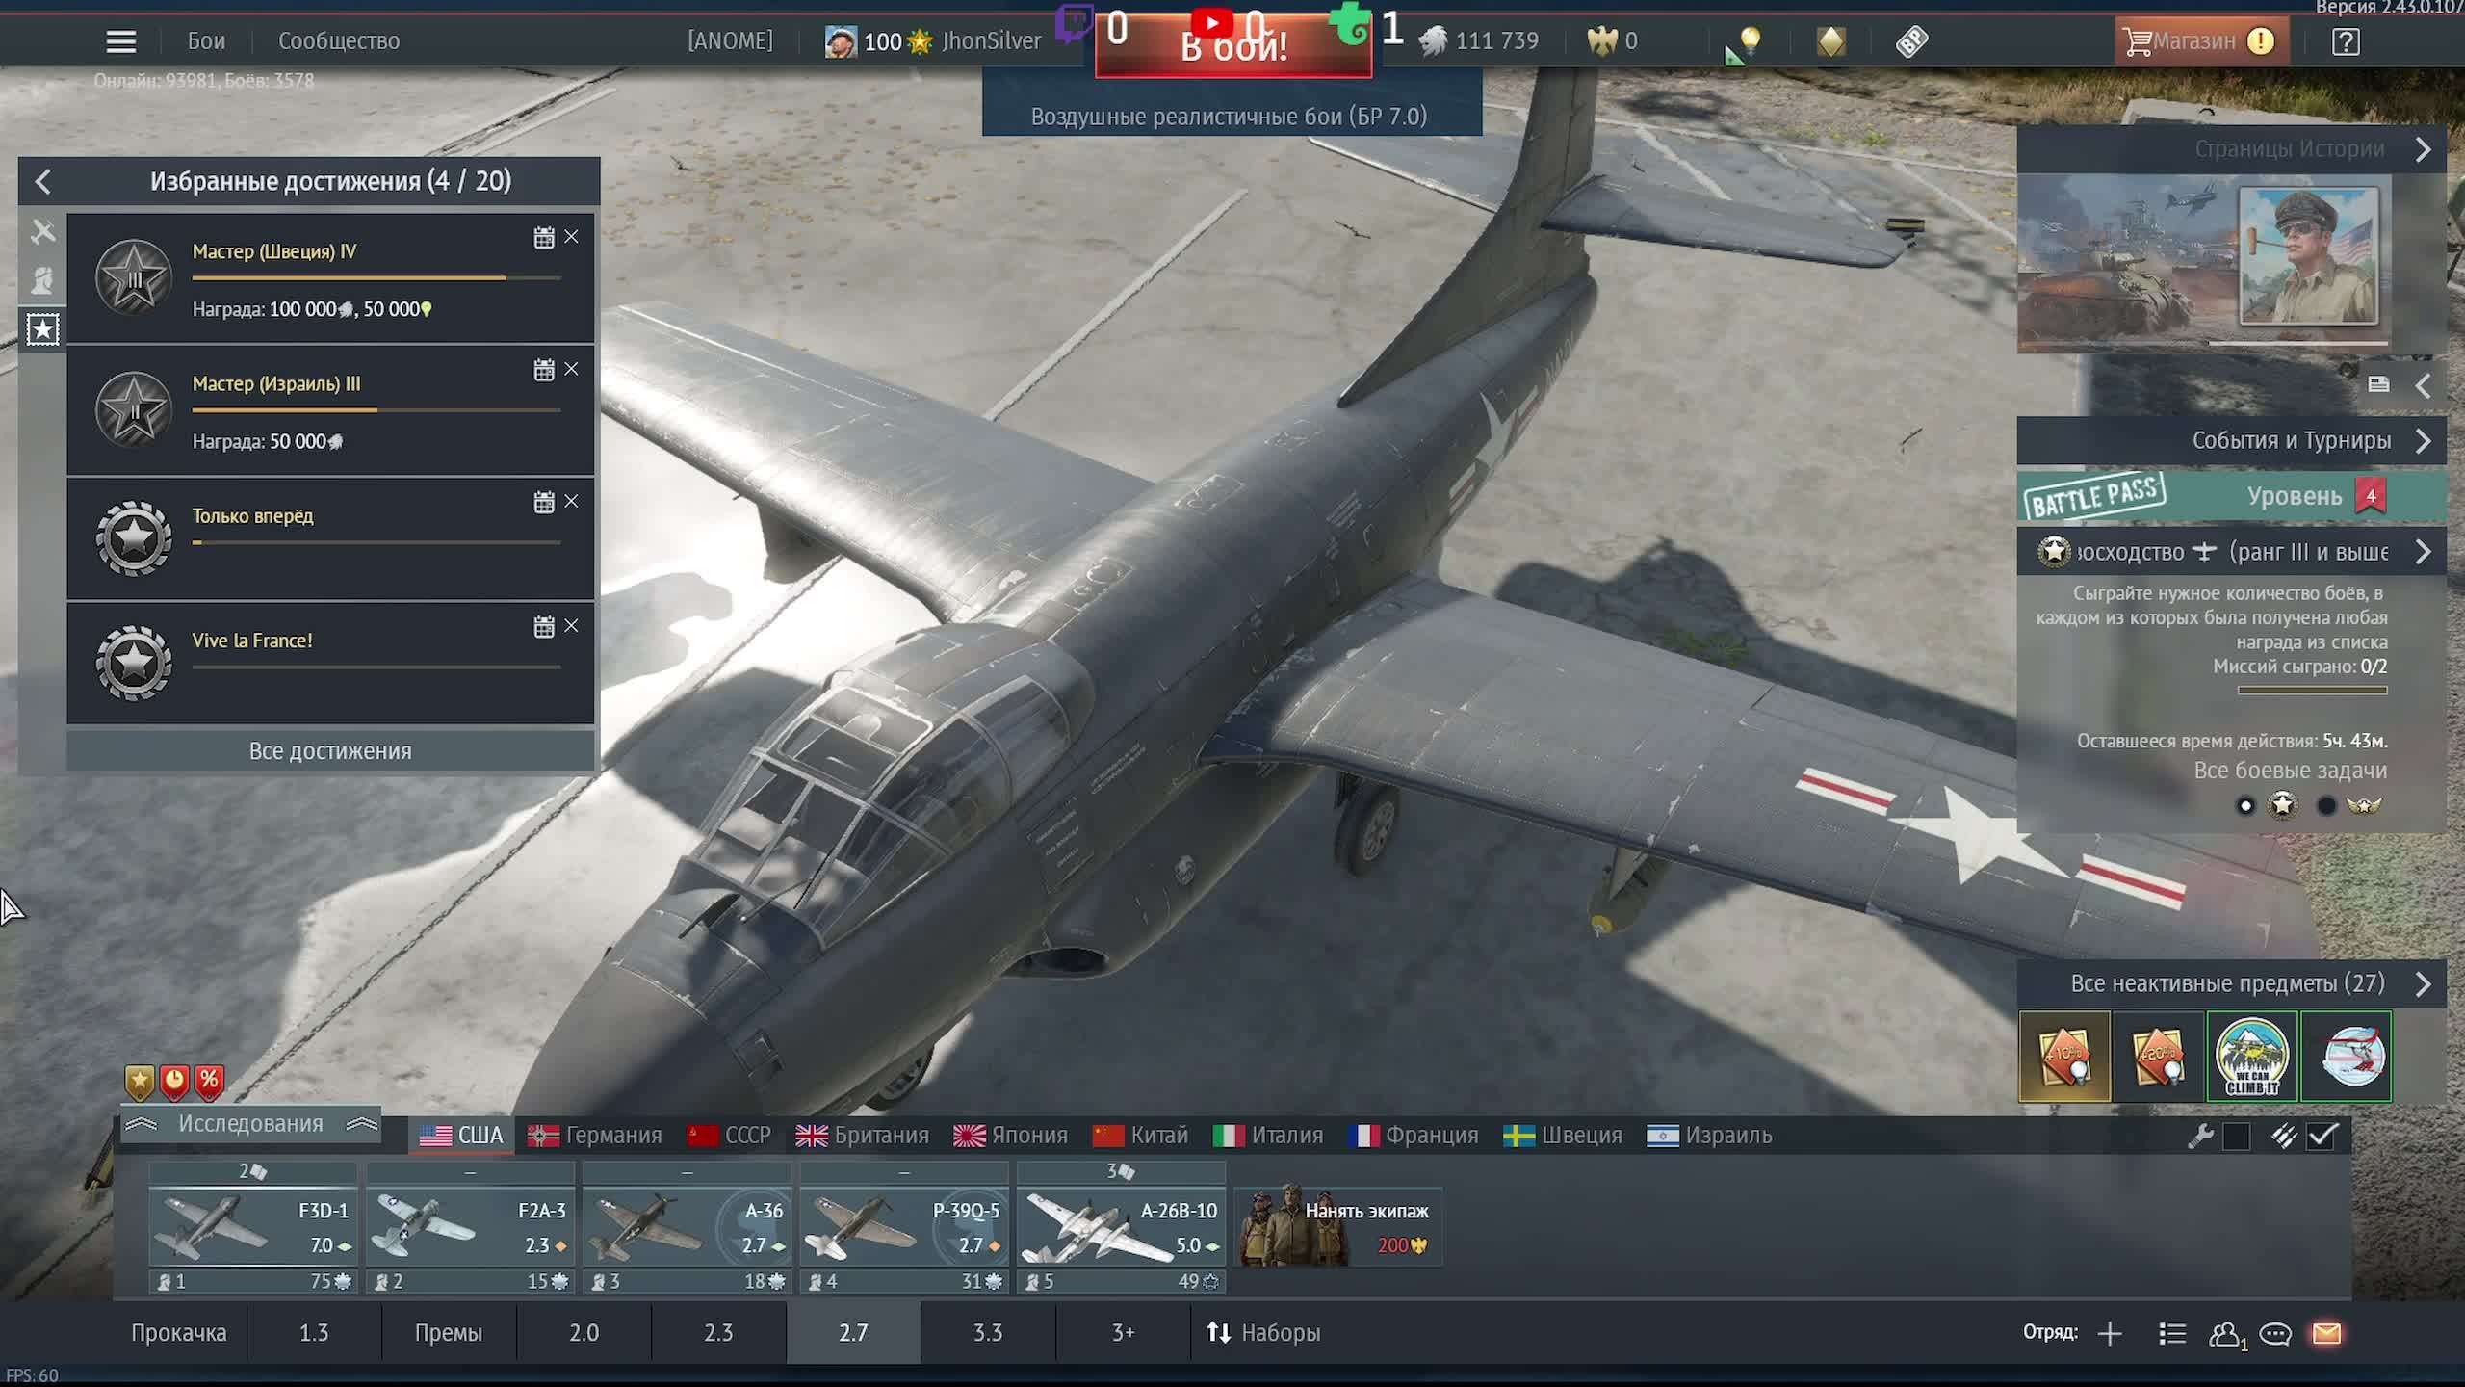Select first battle task radio dot

(2245, 805)
